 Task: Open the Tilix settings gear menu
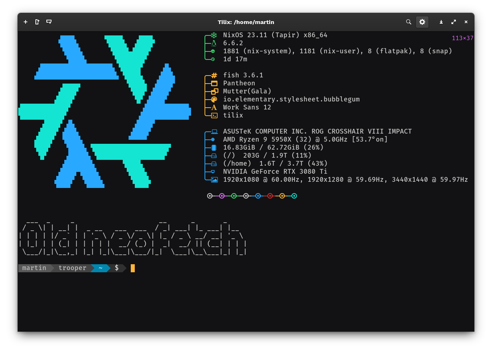pos(422,22)
